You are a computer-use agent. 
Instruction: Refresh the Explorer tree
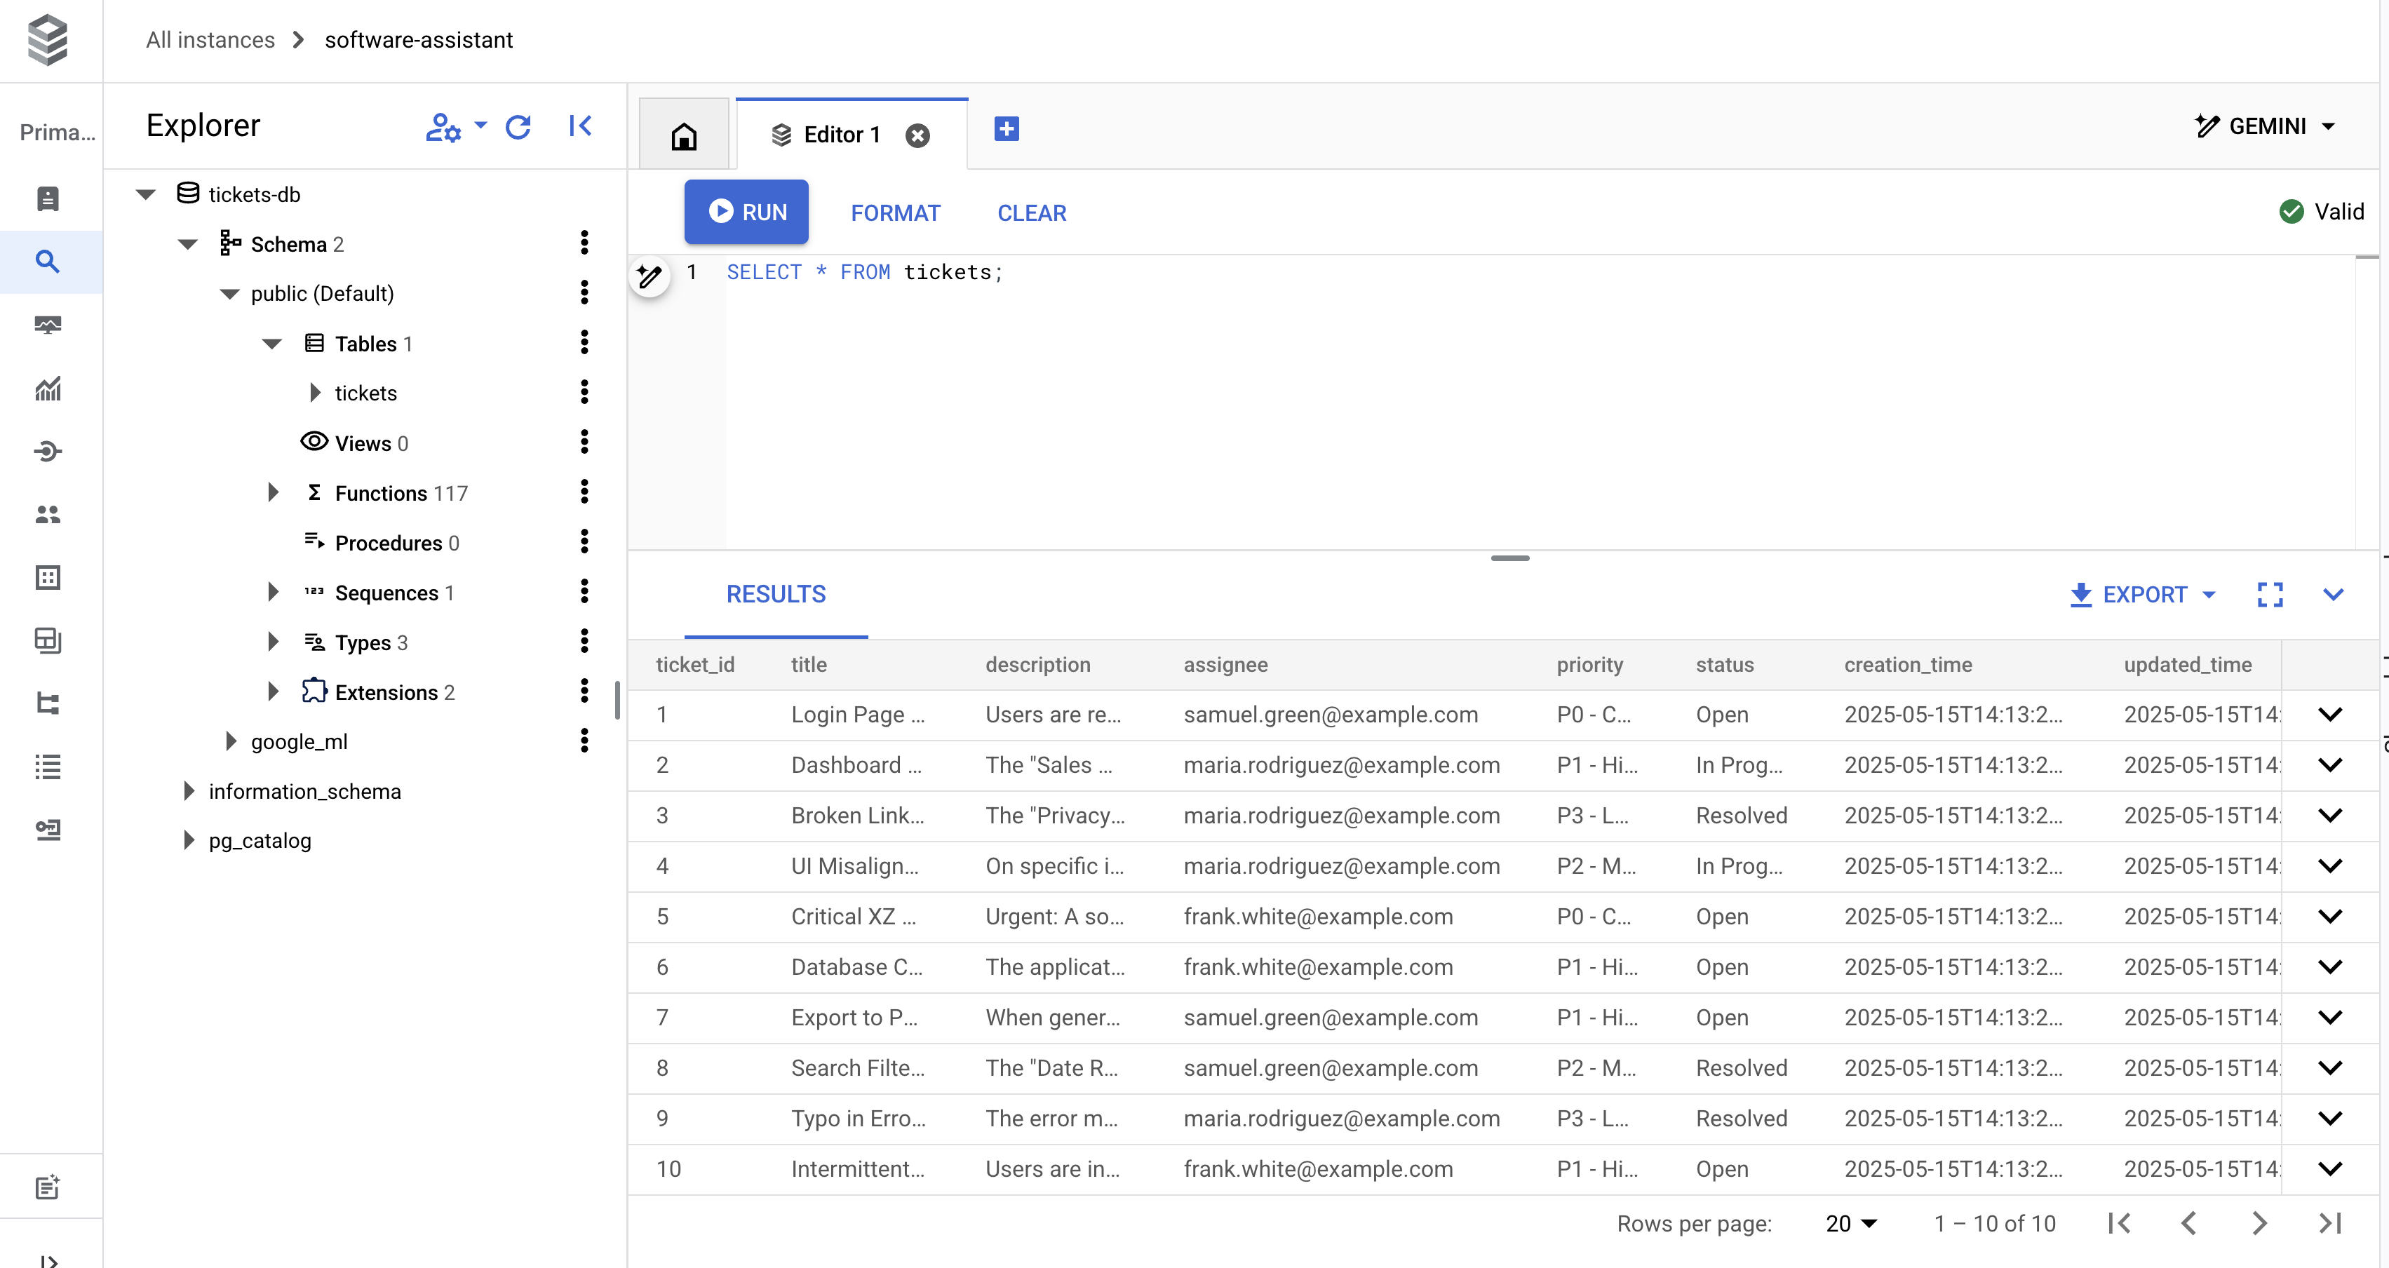click(518, 126)
